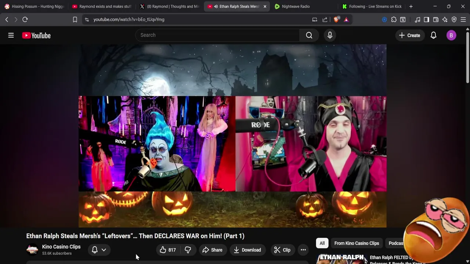The width and height of the screenshot is (470, 264).
Task: Open the Brave Wallet icon
Action: [x=436, y=19]
